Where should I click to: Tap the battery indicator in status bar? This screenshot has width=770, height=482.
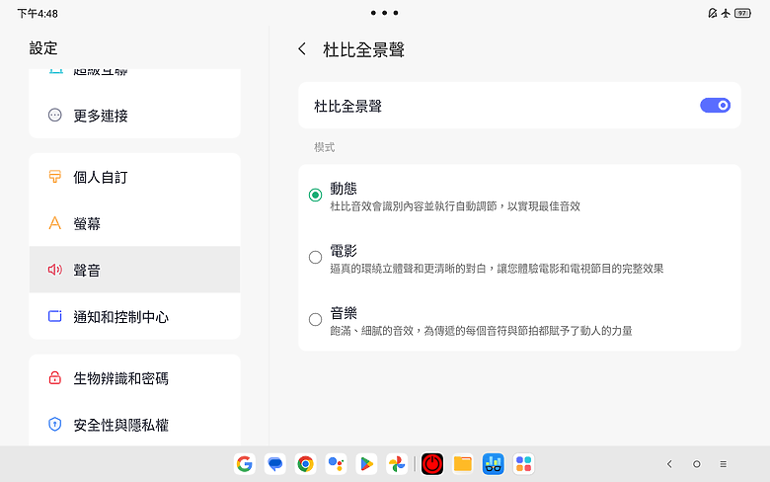point(742,13)
